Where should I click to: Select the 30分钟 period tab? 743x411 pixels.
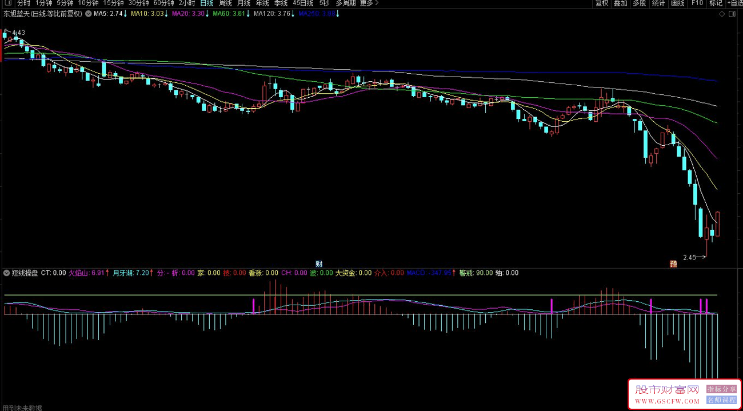click(138, 3)
